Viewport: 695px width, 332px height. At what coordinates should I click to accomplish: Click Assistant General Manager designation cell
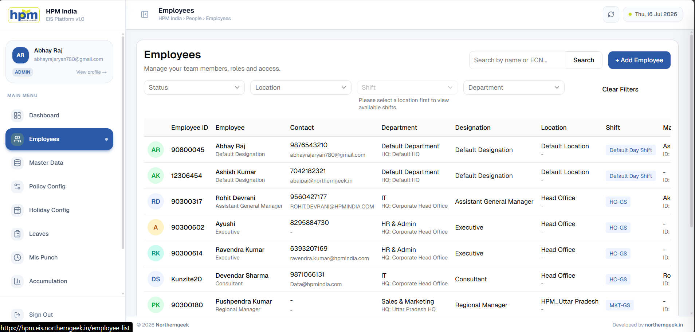494,202
